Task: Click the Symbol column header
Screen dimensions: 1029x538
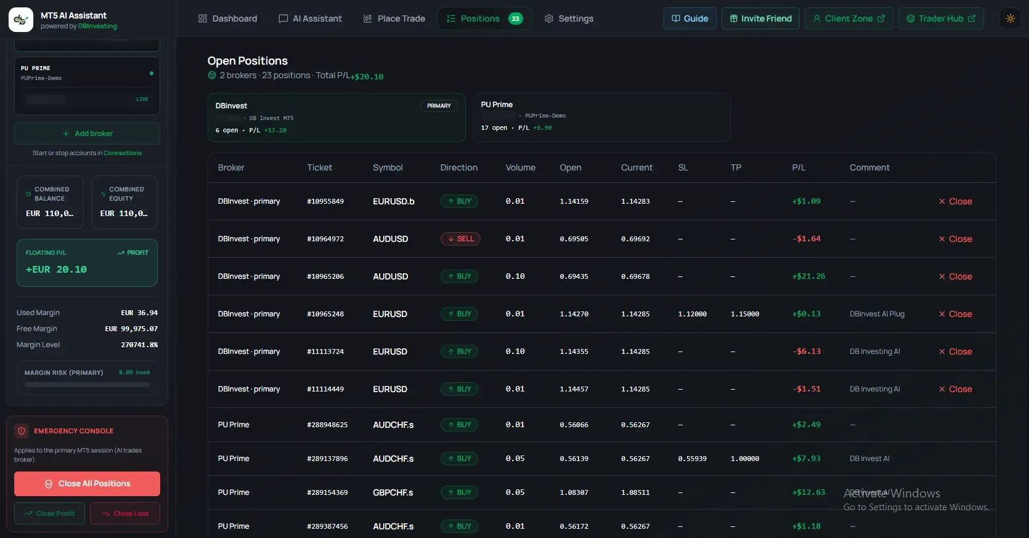Action: (x=388, y=167)
